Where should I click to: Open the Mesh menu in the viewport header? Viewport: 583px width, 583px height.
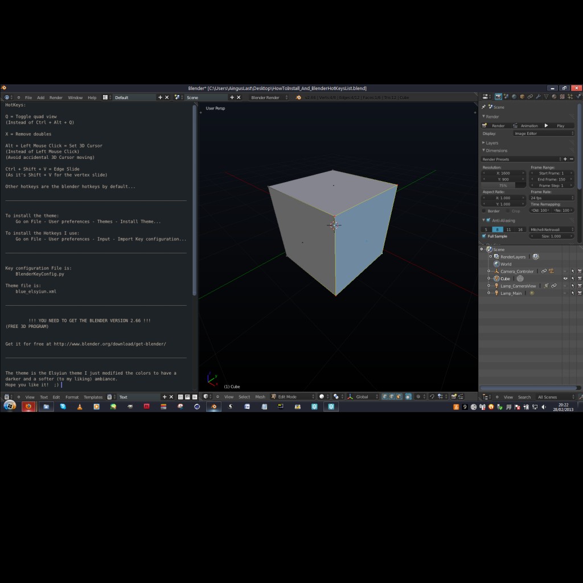click(260, 397)
